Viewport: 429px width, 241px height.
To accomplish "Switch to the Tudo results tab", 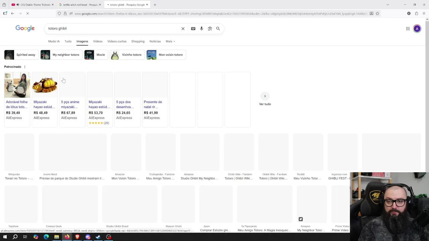I will (68, 41).
